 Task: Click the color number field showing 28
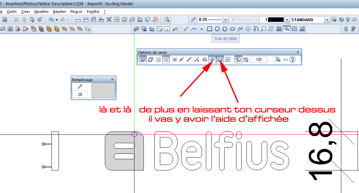click(x=80, y=94)
